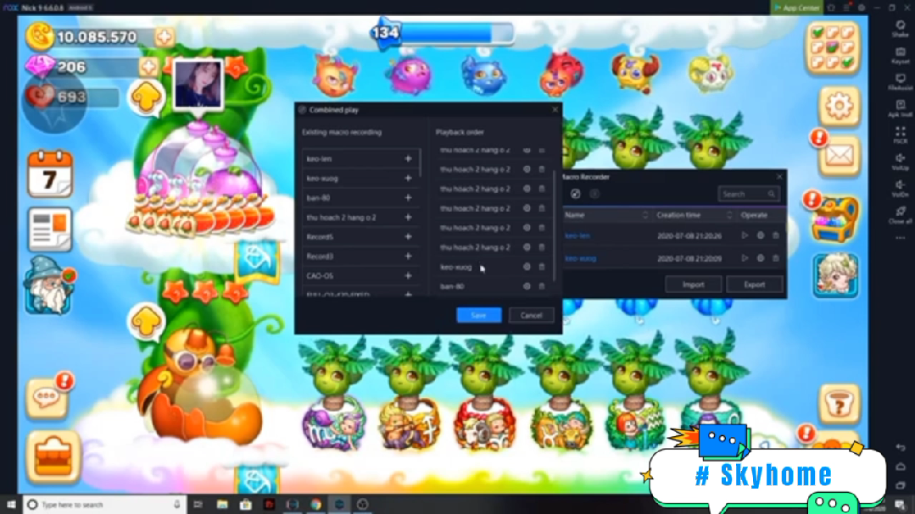
Task: Open settings for keo-xuog playback entry
Action: [x=527, y=267]
